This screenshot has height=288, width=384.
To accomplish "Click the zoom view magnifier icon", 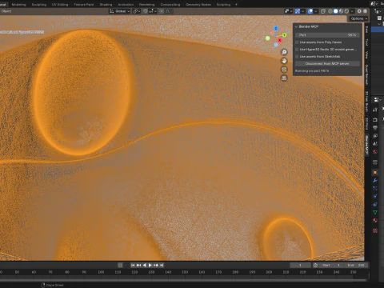I will (284, 52).
